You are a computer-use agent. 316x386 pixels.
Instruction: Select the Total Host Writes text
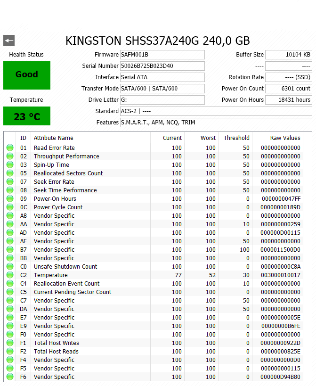(x=57, y=343)
